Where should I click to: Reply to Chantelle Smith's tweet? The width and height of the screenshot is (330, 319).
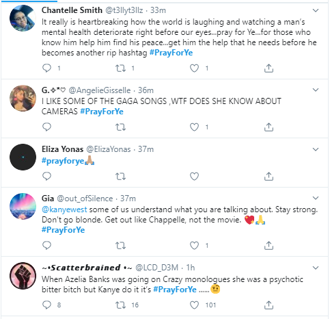point(46,68)
